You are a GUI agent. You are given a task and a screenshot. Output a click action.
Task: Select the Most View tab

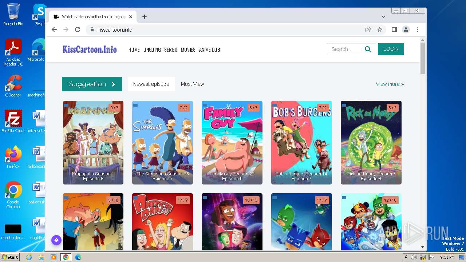click(x=192, y=84)
